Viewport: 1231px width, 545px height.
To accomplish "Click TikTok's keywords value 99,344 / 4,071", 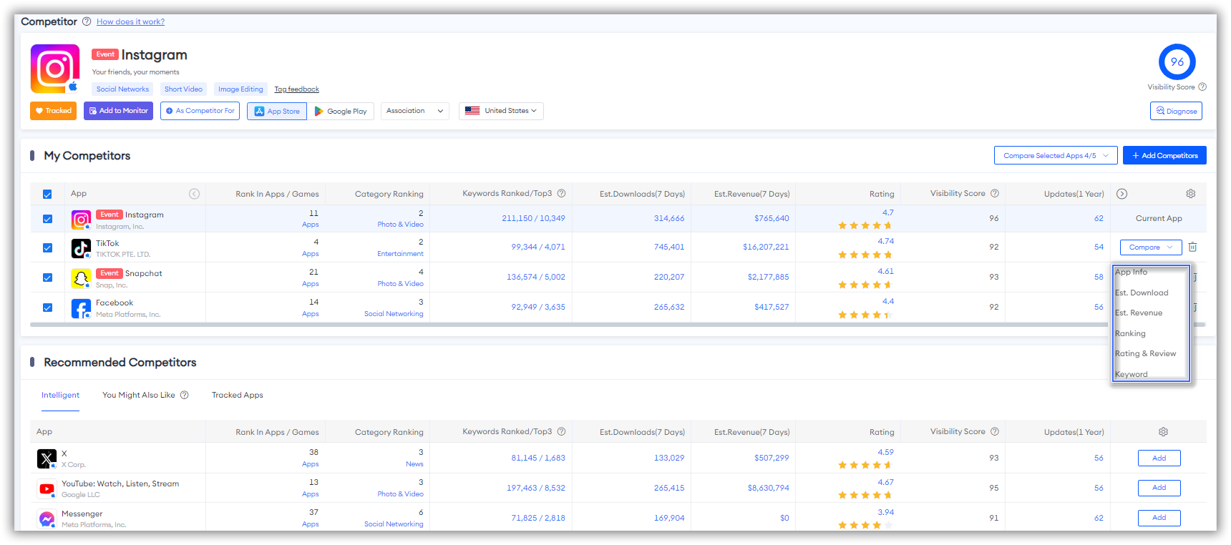I will (x=538, y=247).
